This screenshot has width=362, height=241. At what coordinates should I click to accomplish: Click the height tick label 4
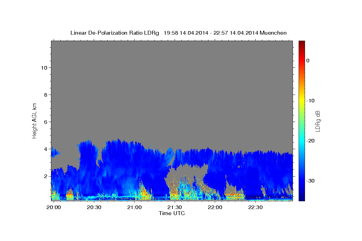pos(45,149)
